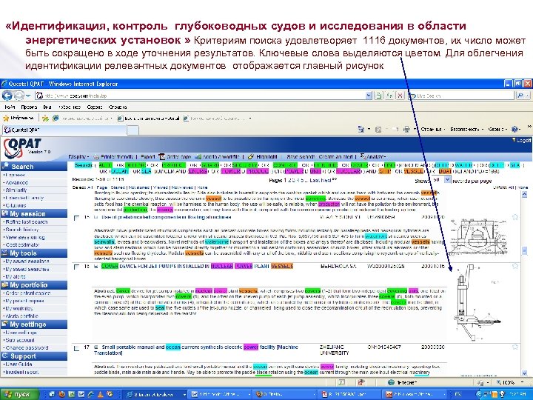Open the Избранное menu
Viewport: 533px width, 400px height.
click(x=70, y=107)
